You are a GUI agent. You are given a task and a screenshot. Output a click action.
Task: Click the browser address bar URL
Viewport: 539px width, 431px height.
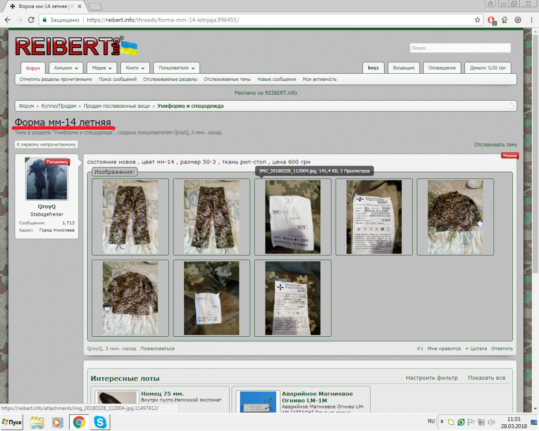[x=163, y=20]
